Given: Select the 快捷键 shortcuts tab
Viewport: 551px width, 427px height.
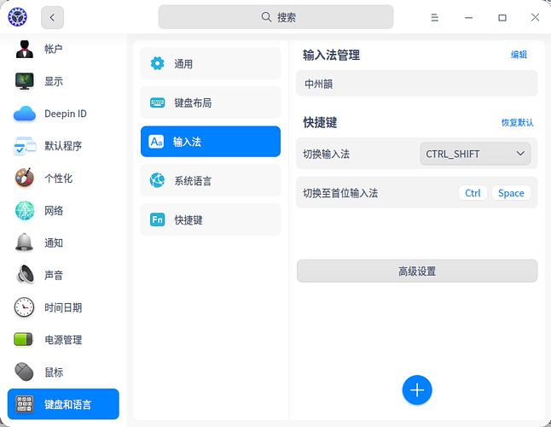Looking at the screenshot, I should [x=211, y=219].
